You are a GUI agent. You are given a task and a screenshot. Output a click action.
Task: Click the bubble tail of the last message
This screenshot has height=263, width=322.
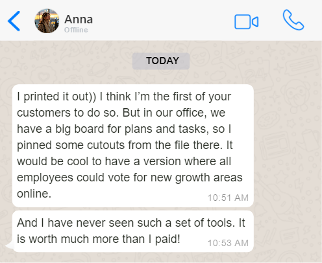9,246
